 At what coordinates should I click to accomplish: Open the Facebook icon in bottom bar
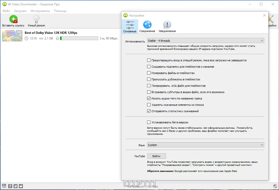[10, 186]
